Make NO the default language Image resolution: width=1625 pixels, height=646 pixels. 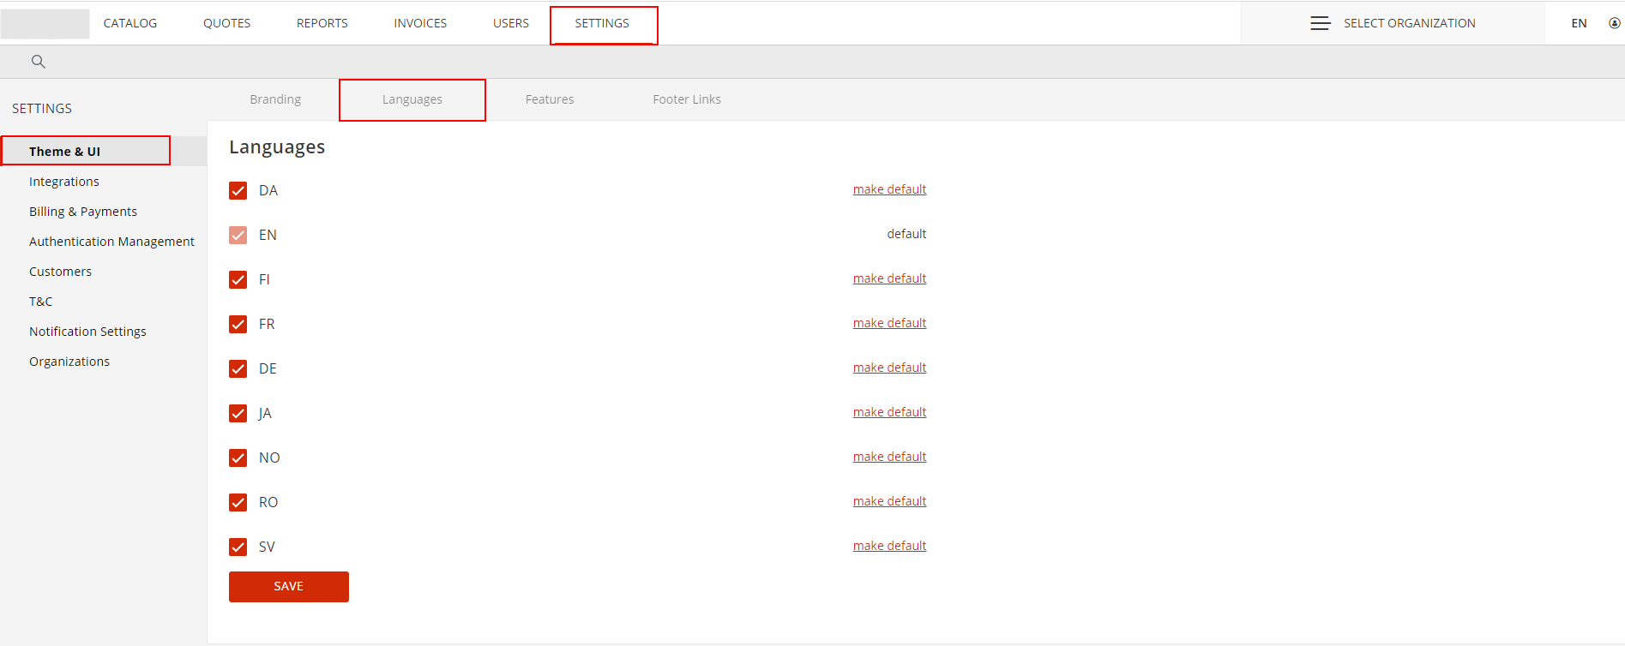(889, 457)
